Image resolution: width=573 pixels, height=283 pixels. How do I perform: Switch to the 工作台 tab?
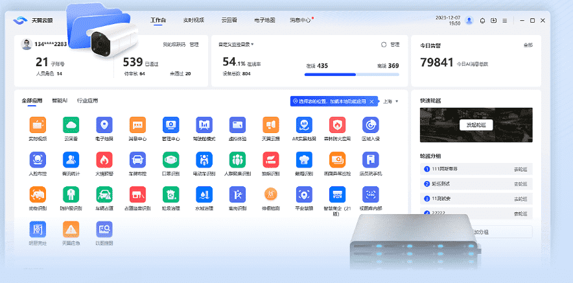tap(158, 20)
